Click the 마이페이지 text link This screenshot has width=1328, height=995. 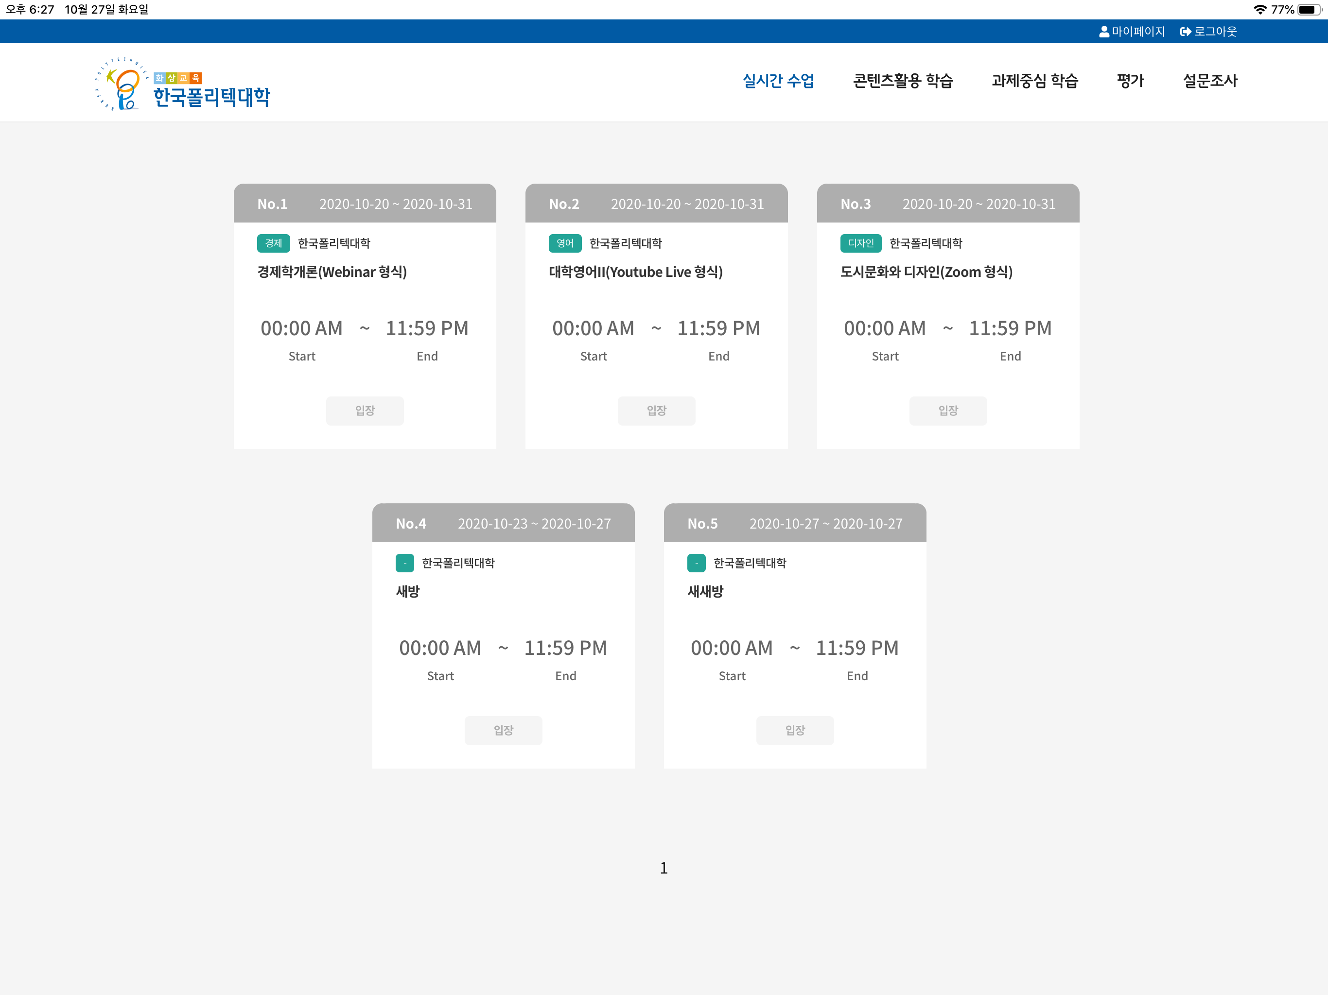click(x=1137, y=31)
